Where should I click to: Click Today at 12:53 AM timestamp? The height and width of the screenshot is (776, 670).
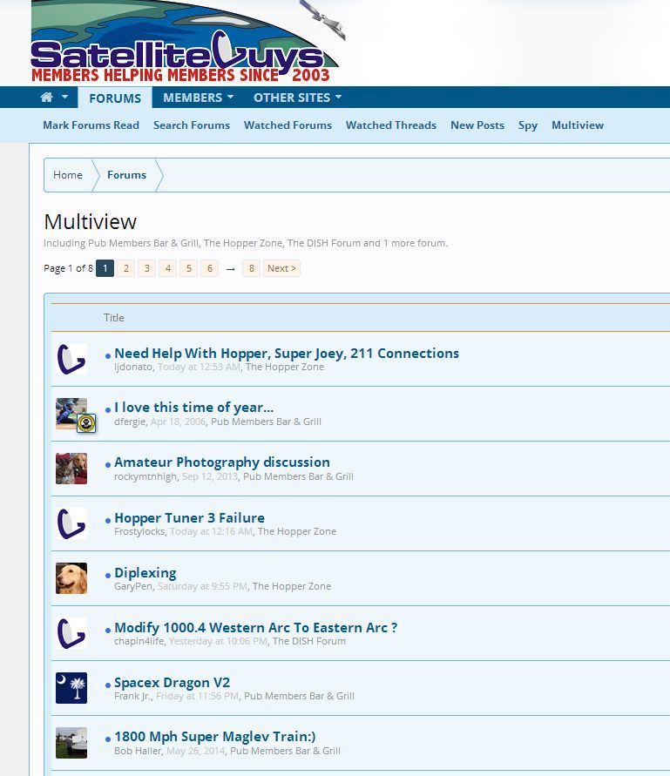pos(199,367)
